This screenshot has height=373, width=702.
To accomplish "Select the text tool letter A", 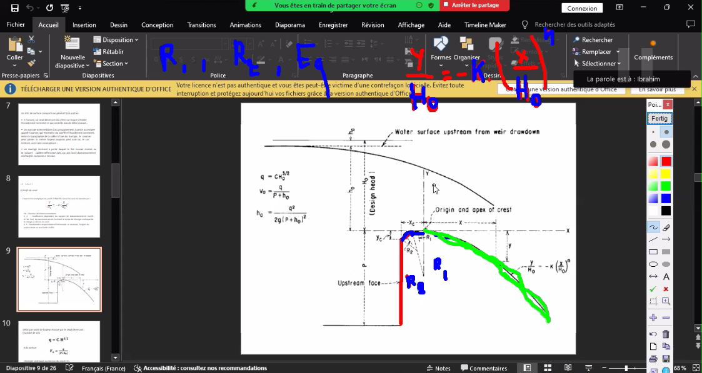I will tap(666, 276).
